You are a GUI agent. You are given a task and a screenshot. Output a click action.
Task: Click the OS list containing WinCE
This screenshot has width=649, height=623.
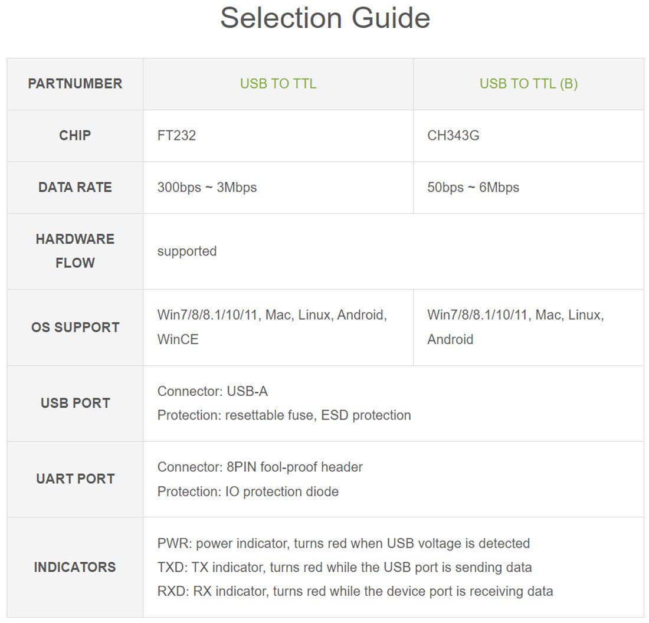coord(271,327)
